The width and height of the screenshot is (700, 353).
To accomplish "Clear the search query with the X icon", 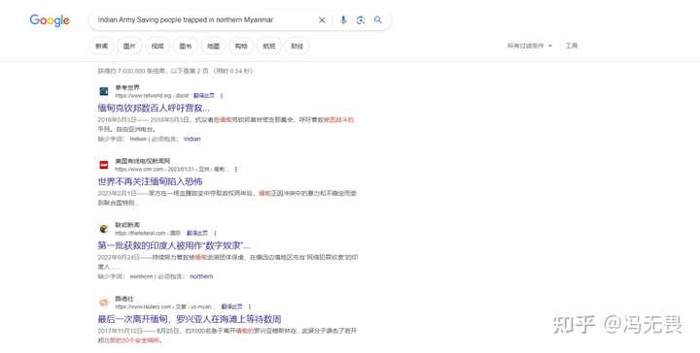I will (x=322, y=20).
